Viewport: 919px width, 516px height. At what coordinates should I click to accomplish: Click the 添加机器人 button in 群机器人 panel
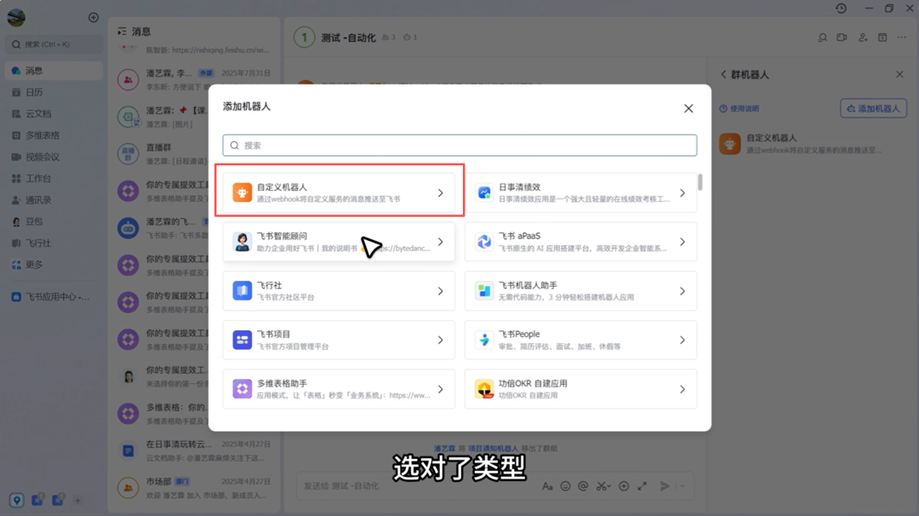pyautogui.click(x=873, y=108)
